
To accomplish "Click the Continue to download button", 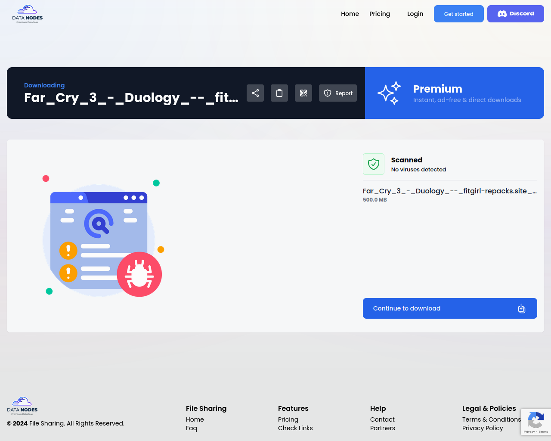I will coord(450,308).
